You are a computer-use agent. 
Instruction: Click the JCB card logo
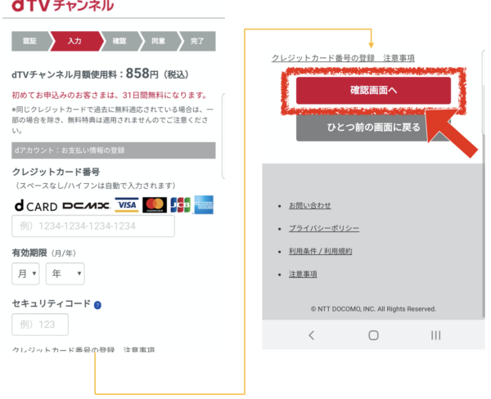pyautogui.click(x=180, y=205)
